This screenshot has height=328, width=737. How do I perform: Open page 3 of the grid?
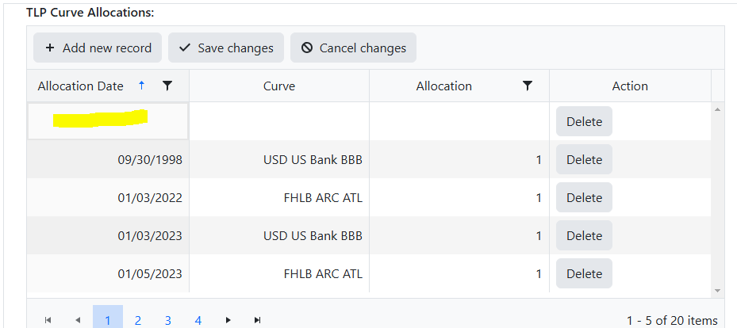(x=168, y=321)
